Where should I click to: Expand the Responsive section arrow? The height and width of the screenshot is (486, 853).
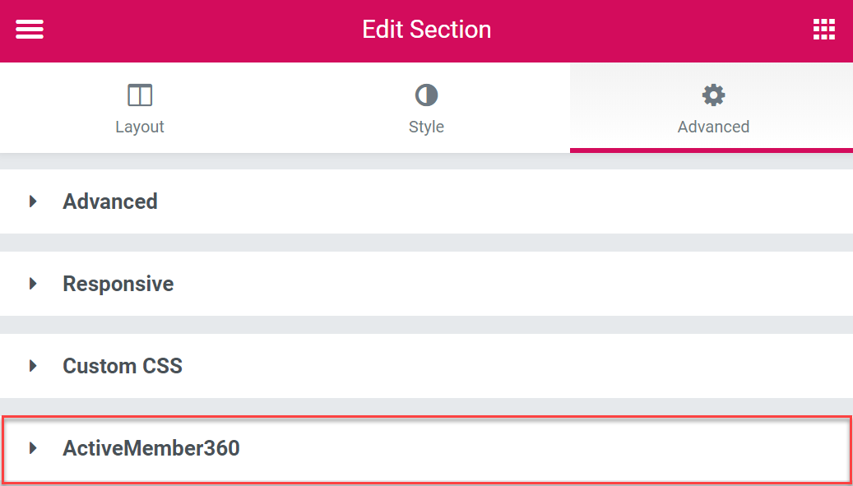click(33, 283)
